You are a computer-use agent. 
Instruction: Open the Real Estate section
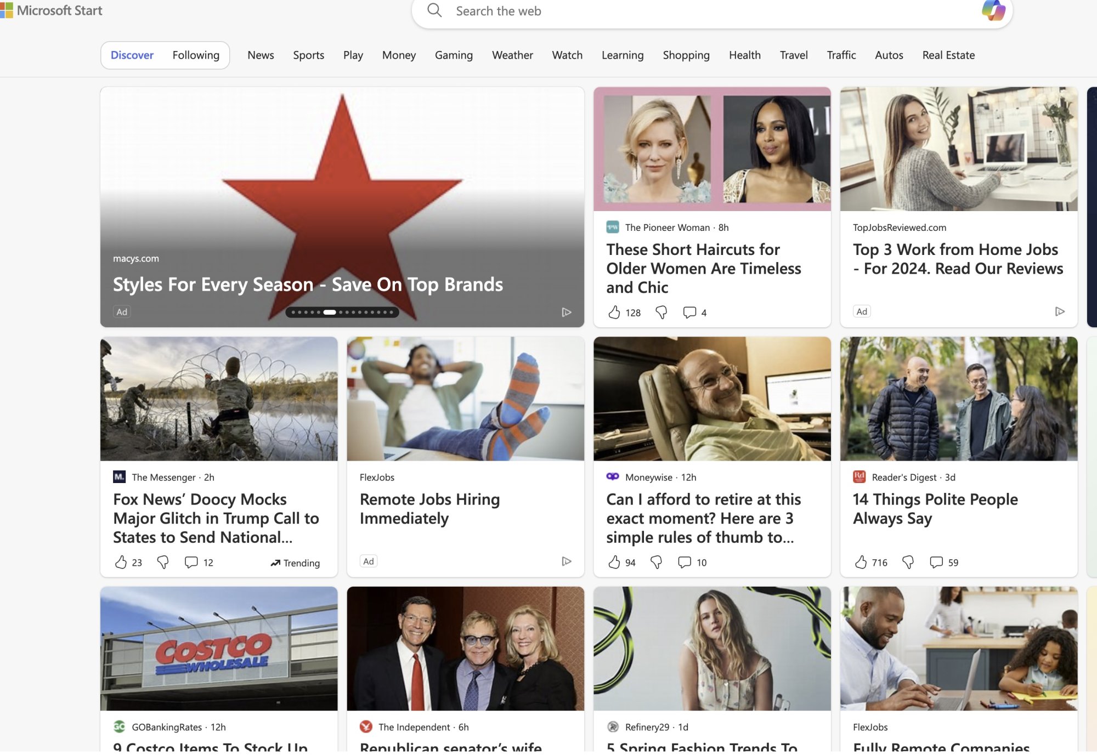tap(948, 55)
